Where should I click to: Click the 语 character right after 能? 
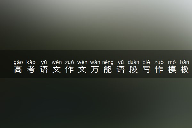[x=121, y=69]
